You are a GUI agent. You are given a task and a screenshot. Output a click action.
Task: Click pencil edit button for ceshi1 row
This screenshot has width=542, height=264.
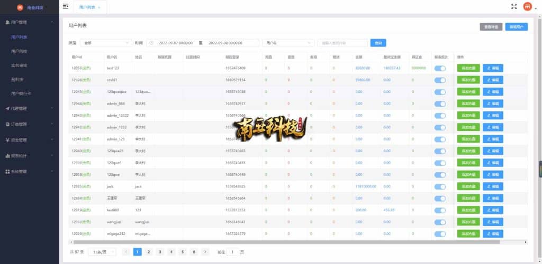tap(493, 80)
